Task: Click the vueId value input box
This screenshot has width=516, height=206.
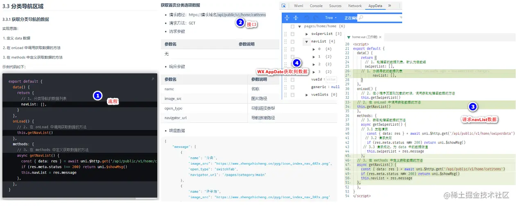Action: click(331, 79)
